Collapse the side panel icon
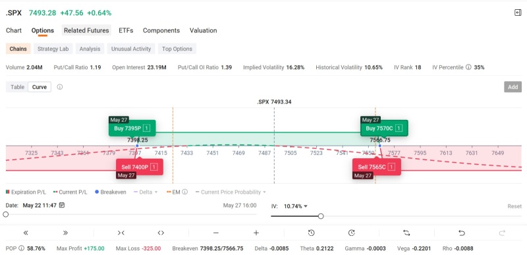527x255 pixels. tap(518, 13)
